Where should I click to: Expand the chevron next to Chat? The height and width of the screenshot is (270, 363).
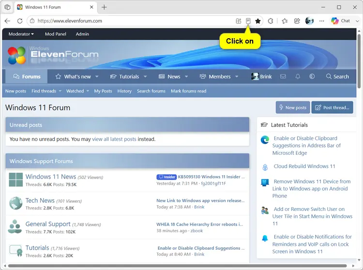tap(357, 21)
